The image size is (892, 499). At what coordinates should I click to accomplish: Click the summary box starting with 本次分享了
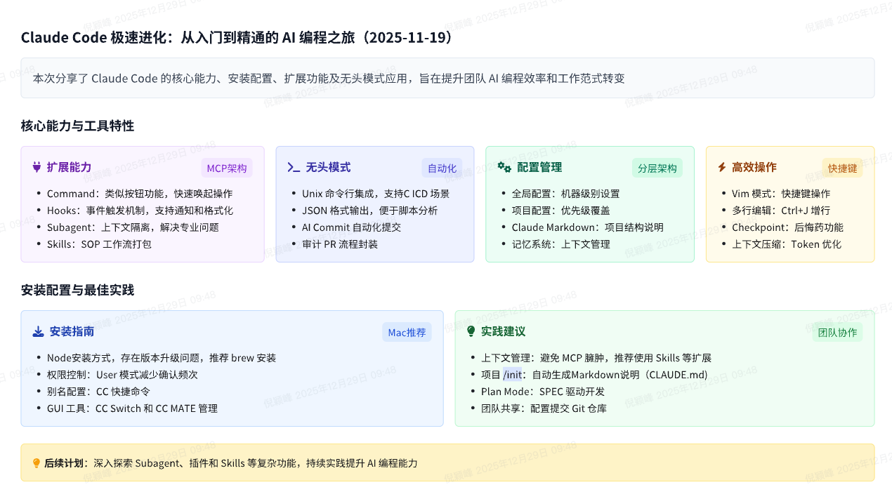click(x=447, y=78)
